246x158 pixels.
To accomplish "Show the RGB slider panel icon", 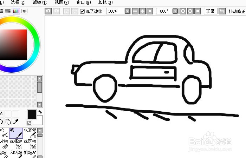I will pos(8,11).
